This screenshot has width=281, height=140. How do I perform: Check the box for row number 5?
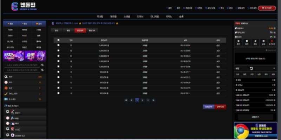(58, 88)
